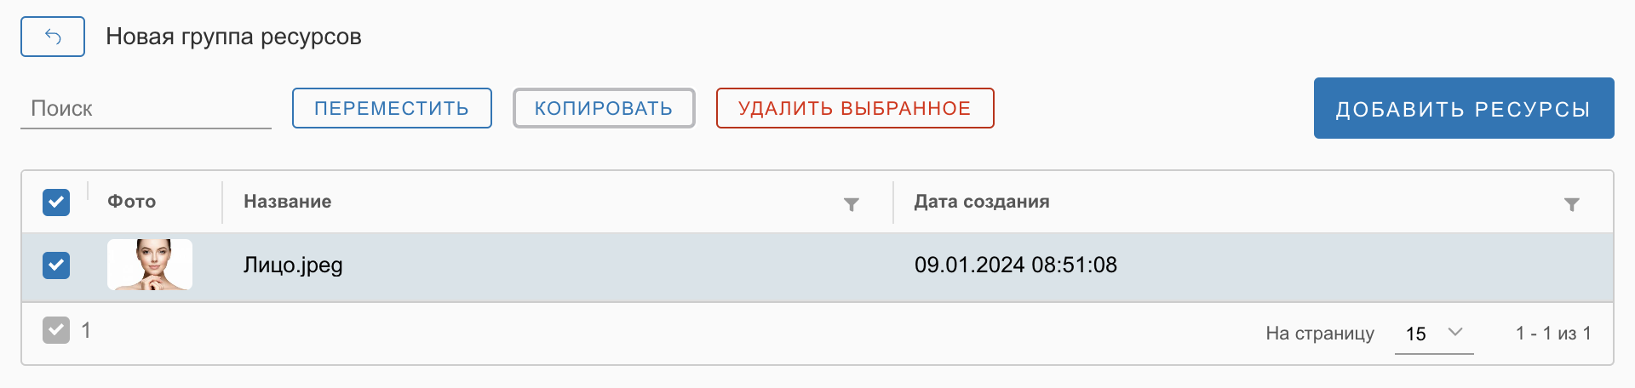Open the filter for the Дата создания column

click(1571, 204)
